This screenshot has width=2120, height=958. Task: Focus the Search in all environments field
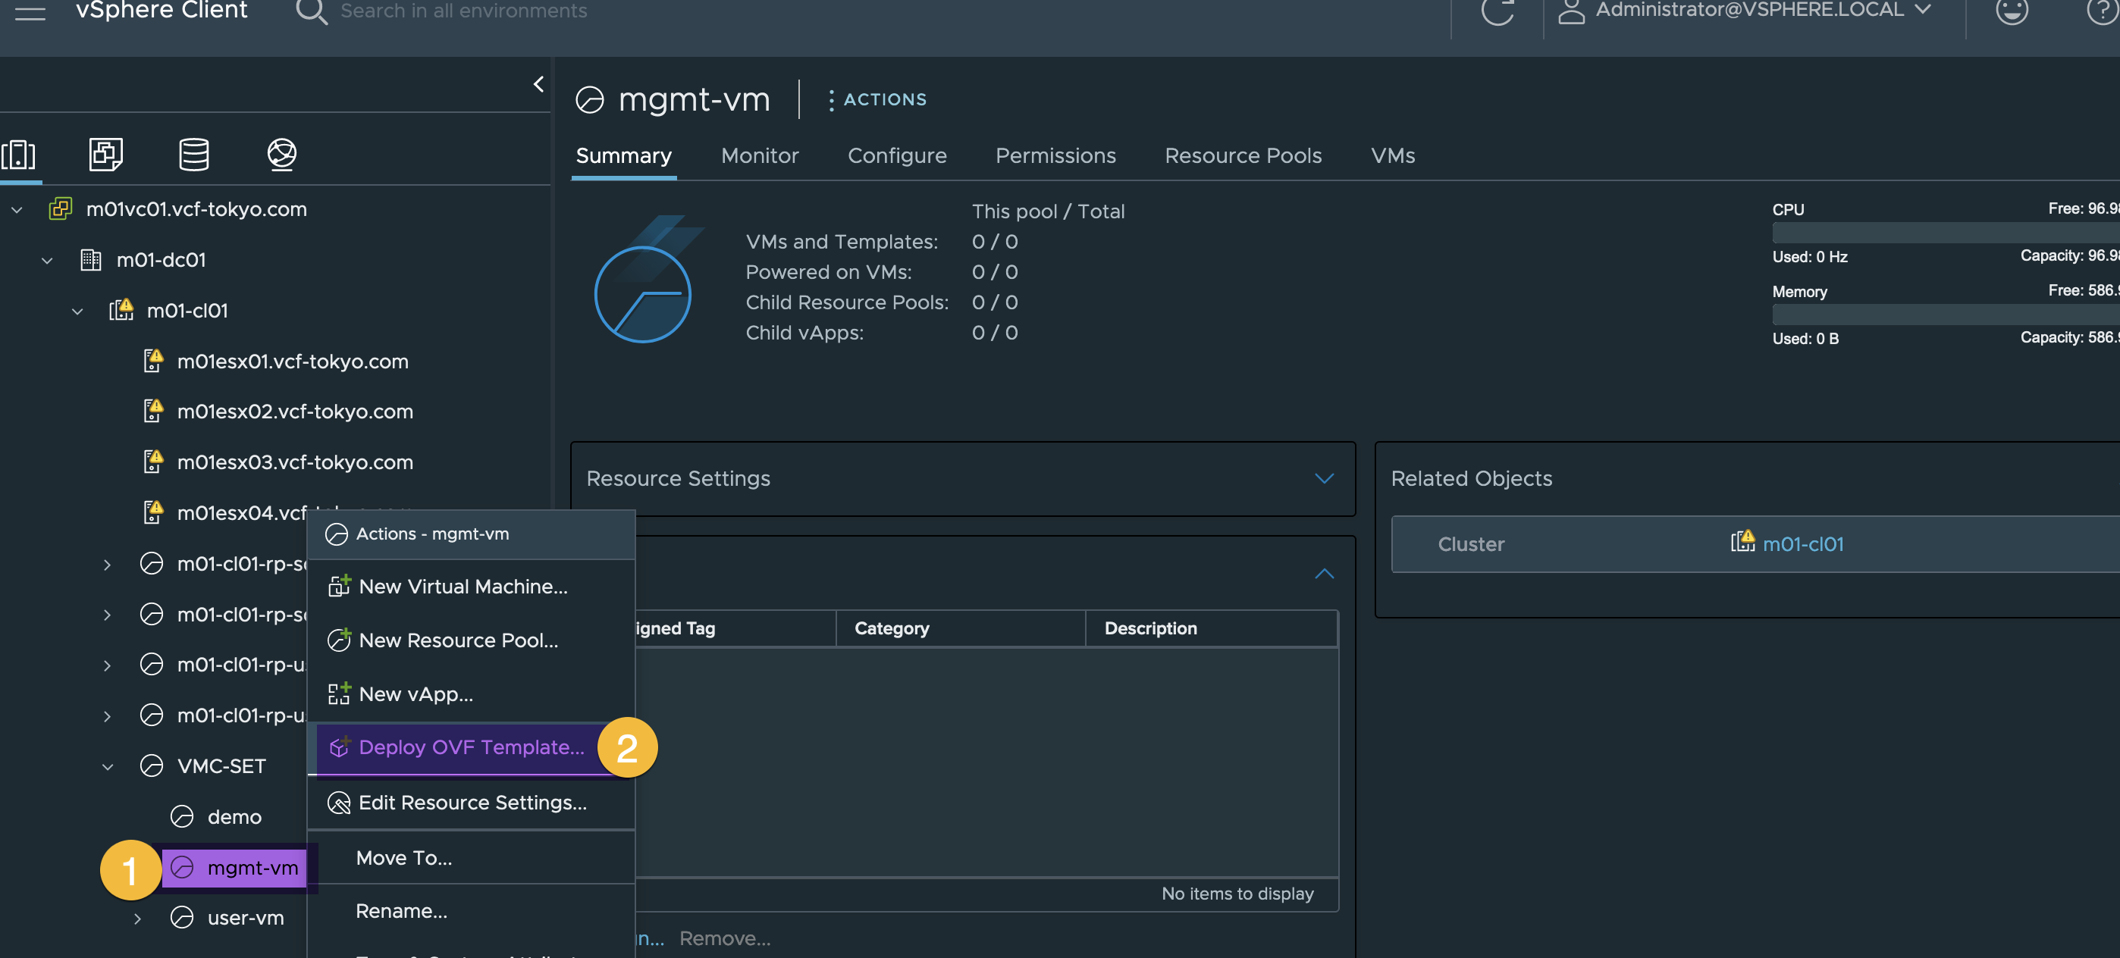pyautogui.click(x=464, y=11)
